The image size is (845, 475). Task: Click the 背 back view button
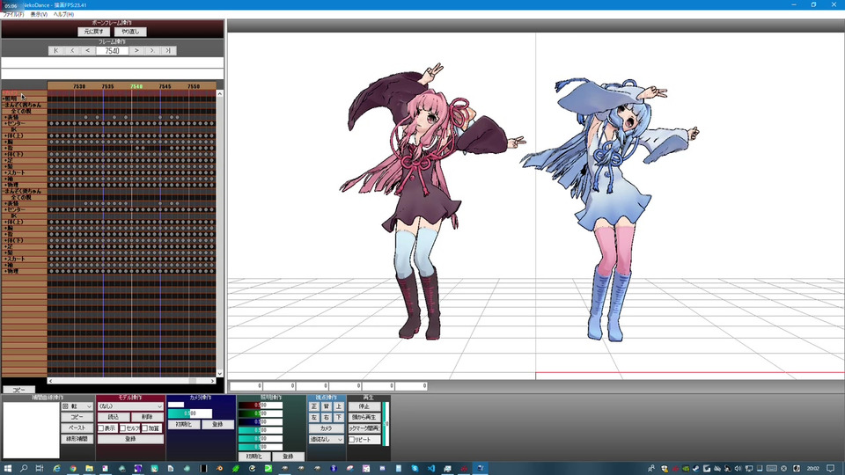[x=327, y=406]
